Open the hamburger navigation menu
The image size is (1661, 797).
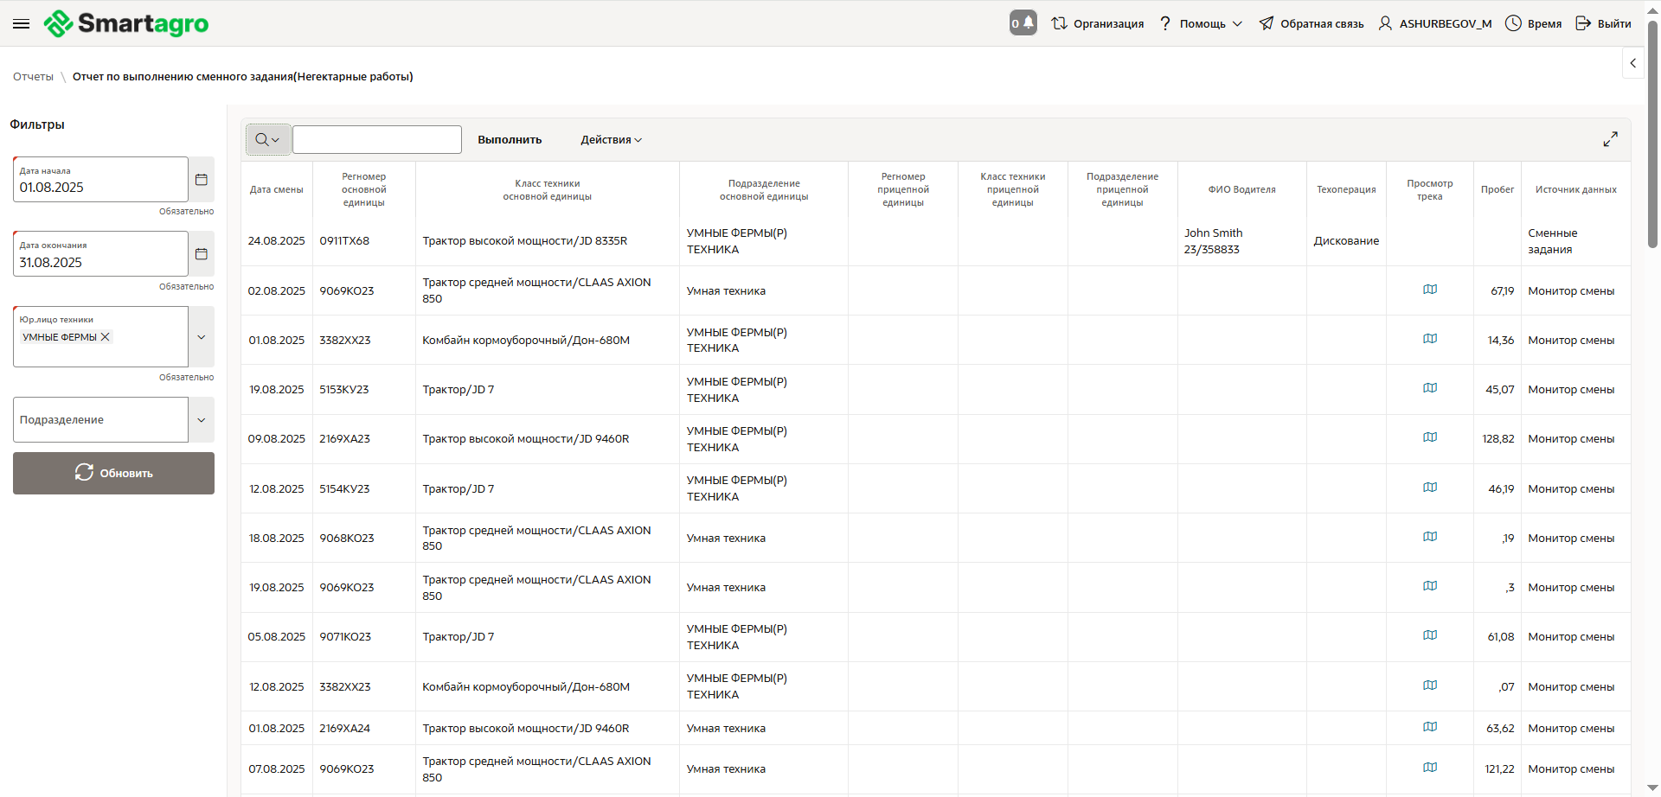pyautogui.click(x=22, y=23)
